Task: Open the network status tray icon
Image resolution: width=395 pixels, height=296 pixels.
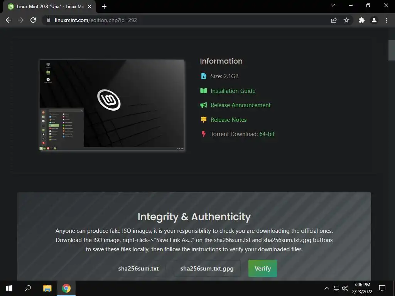Action: [x=336, y=288]
